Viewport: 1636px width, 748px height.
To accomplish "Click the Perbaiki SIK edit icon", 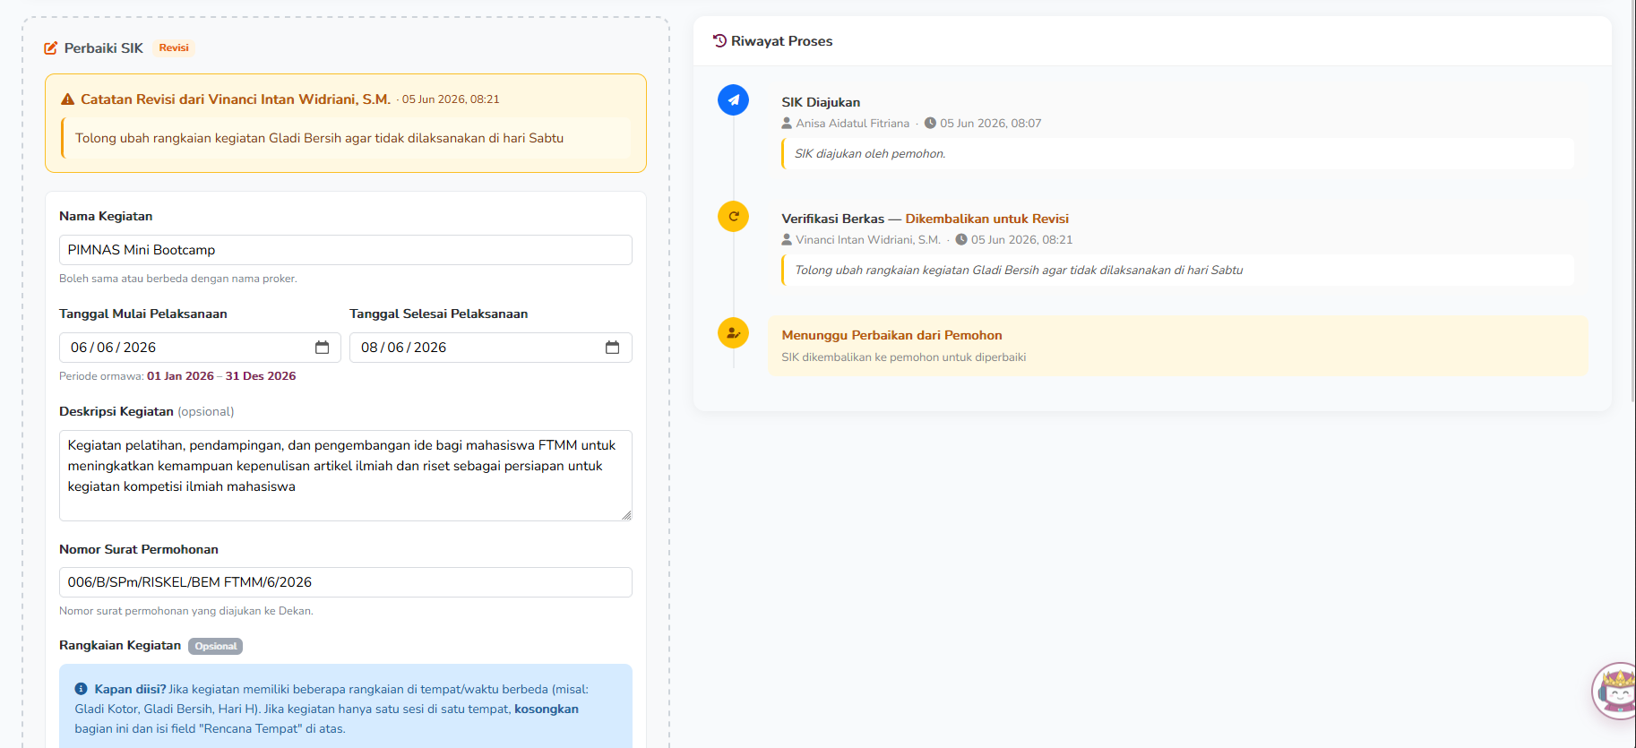I will click(51, 48).
